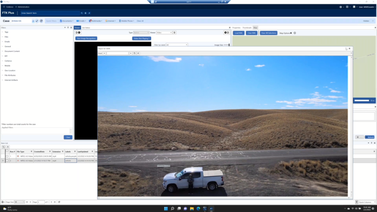
Task: Open the Page Size dropdown
Action: pos(19,202)
